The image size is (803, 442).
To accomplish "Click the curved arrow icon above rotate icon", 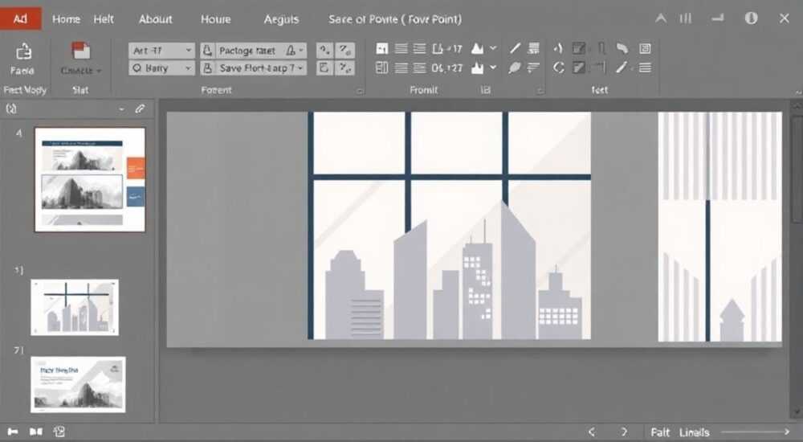I will 558,48.
